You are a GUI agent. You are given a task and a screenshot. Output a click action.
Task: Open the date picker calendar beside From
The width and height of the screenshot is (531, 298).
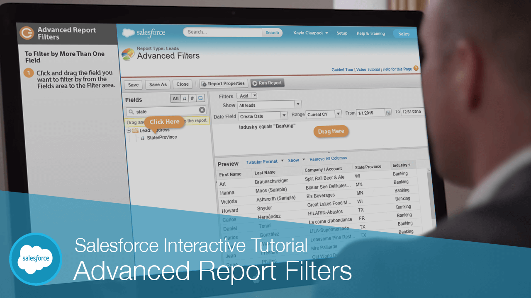[x=387, y=112]
